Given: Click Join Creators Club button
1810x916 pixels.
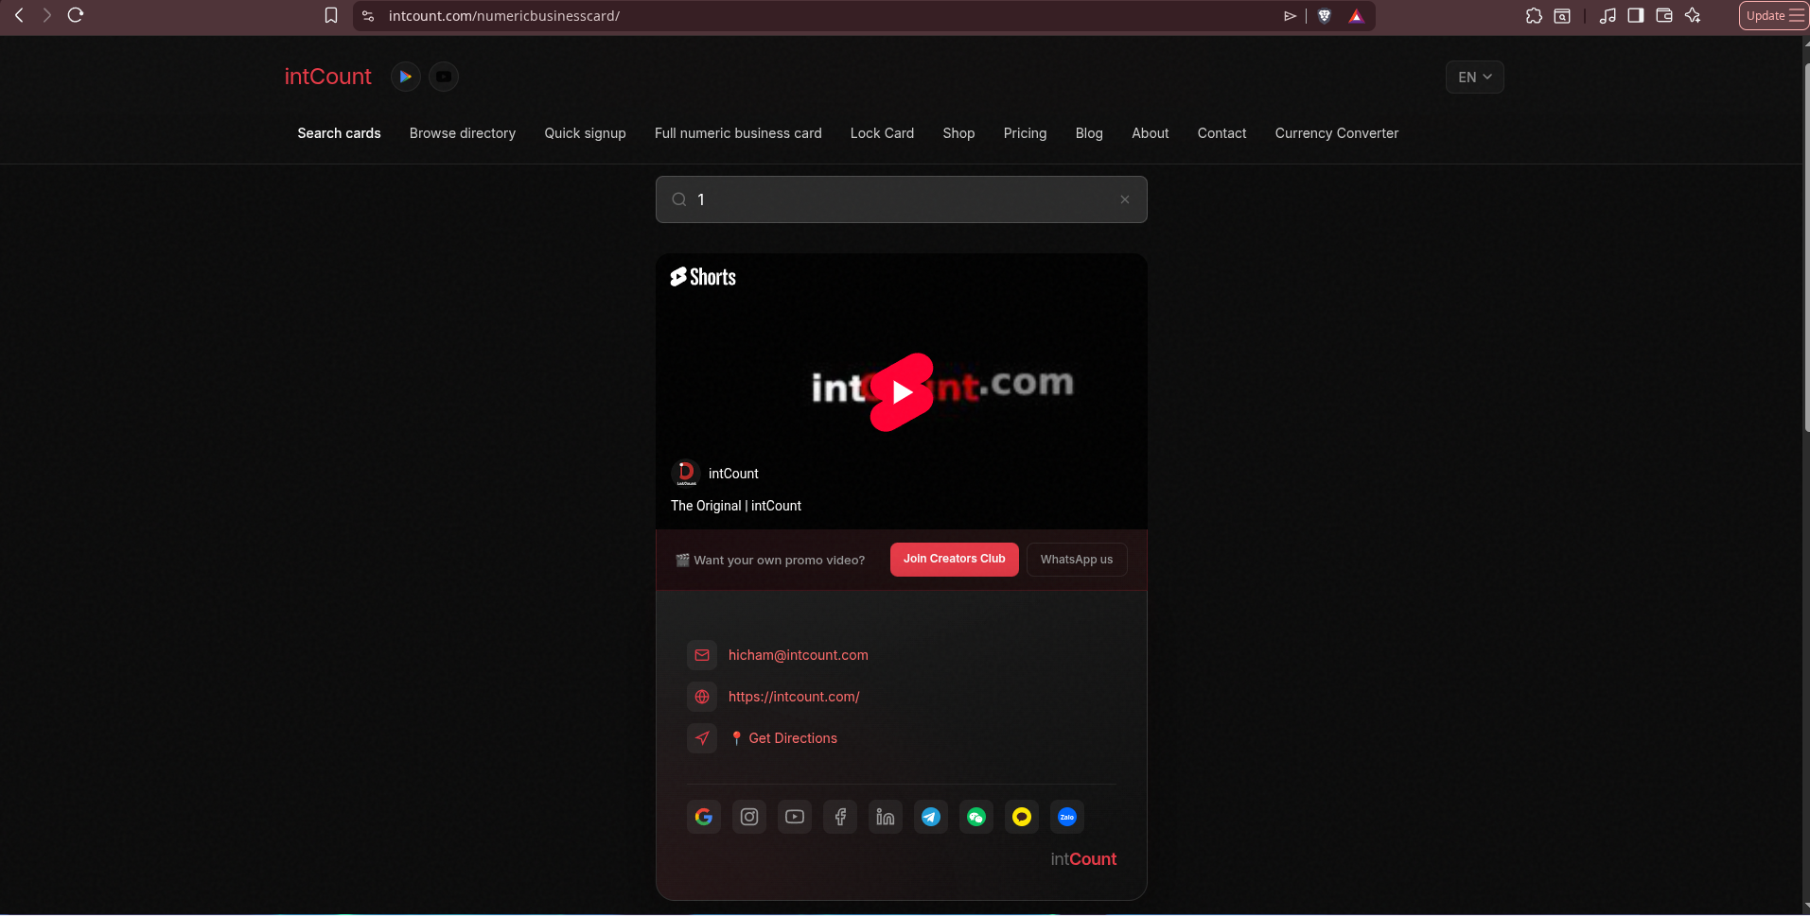Looking at the screenshot, I should click(954, 560).
